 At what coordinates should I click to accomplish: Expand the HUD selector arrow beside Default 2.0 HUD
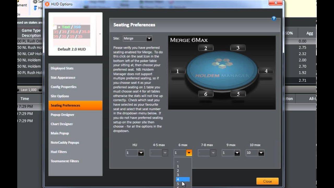pos(100,34)
